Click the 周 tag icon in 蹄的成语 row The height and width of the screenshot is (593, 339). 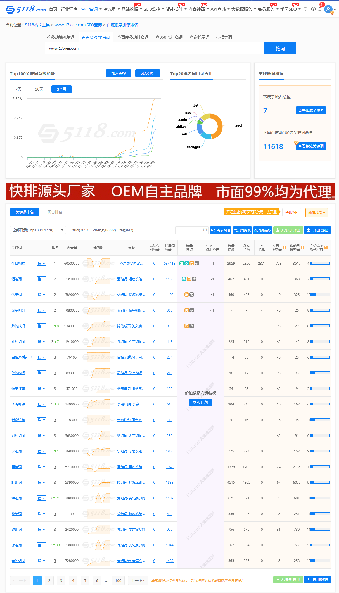[186, 326]
